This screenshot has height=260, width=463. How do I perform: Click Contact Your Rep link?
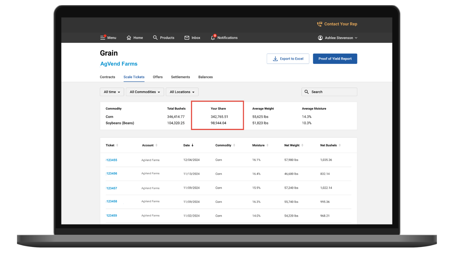341,24
